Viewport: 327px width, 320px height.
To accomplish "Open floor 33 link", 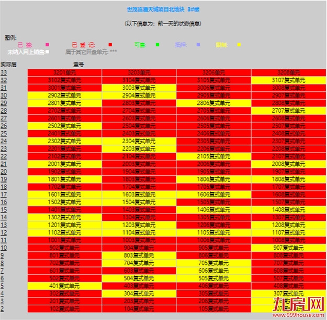I will 4,72.
